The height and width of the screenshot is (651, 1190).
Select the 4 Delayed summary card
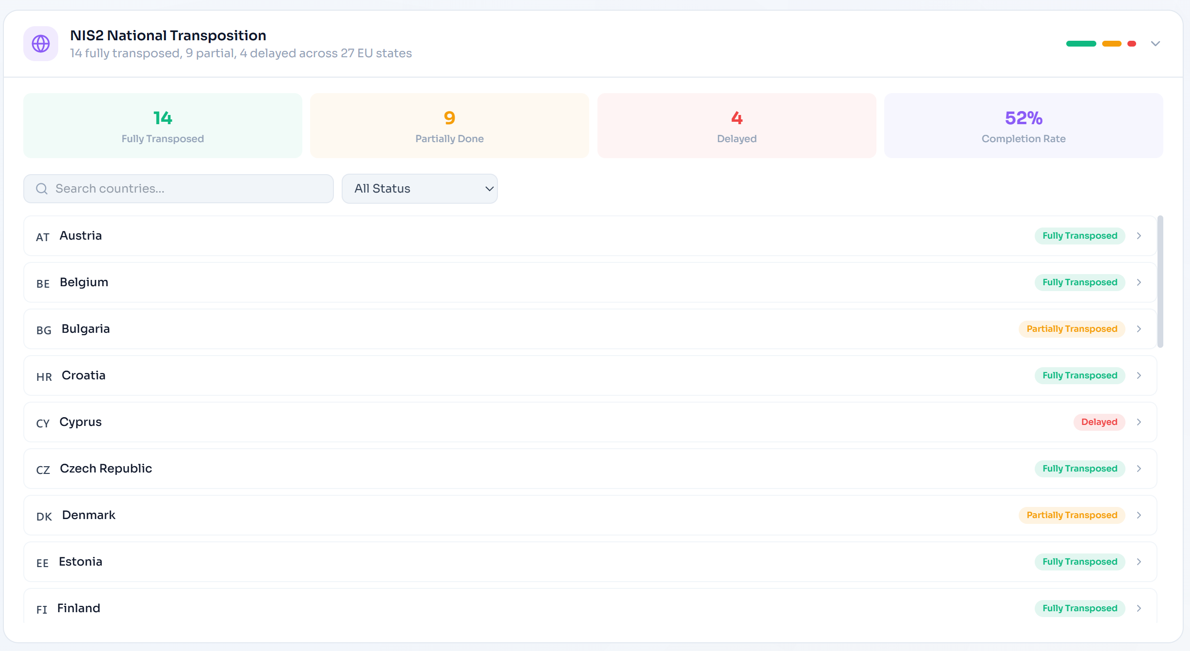(736, 126)
